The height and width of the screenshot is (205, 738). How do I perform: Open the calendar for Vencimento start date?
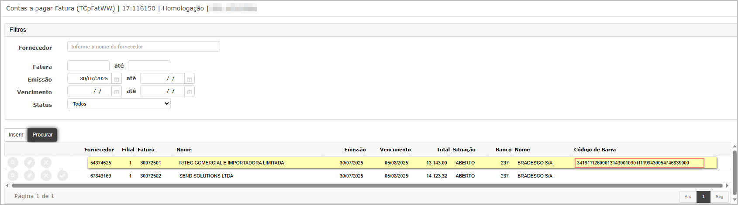(x=117, y=92)
